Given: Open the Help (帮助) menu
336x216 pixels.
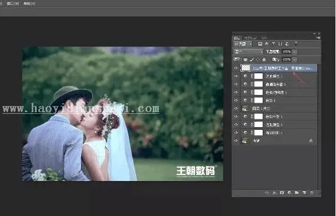Looking at the screenshot, I should [29, 4].
